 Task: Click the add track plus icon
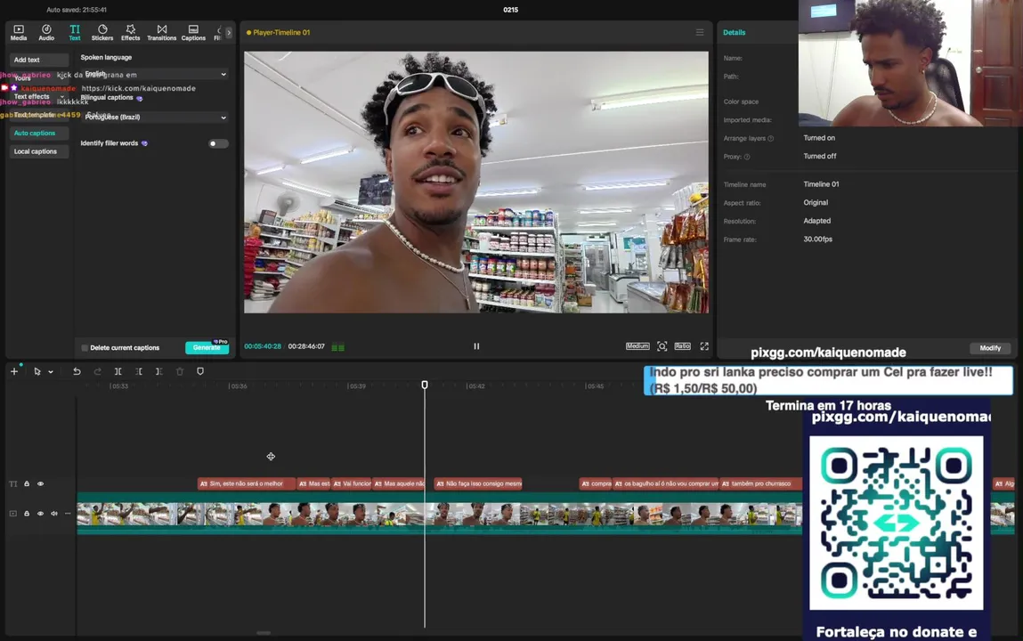[13, 371]
